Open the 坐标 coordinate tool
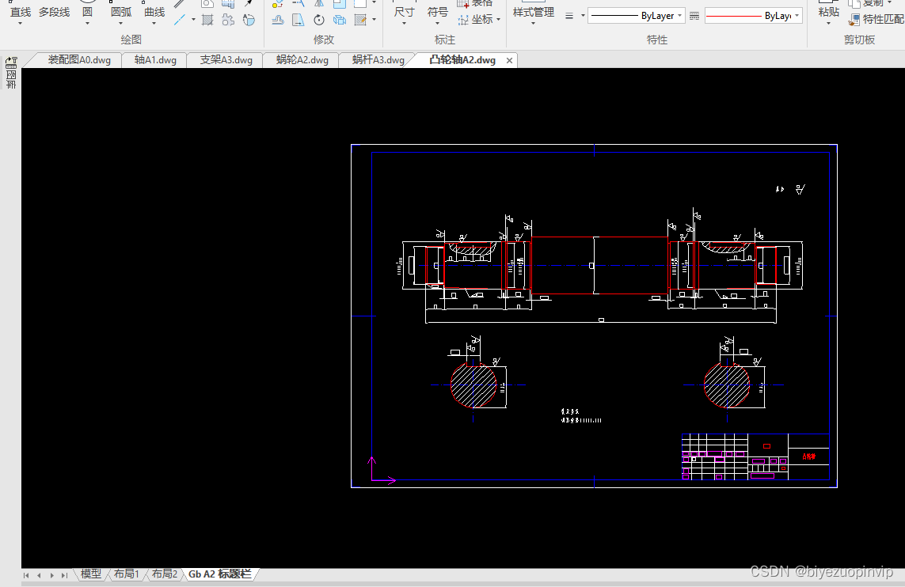This screenshot has width=905, height=587. point(478,20)
